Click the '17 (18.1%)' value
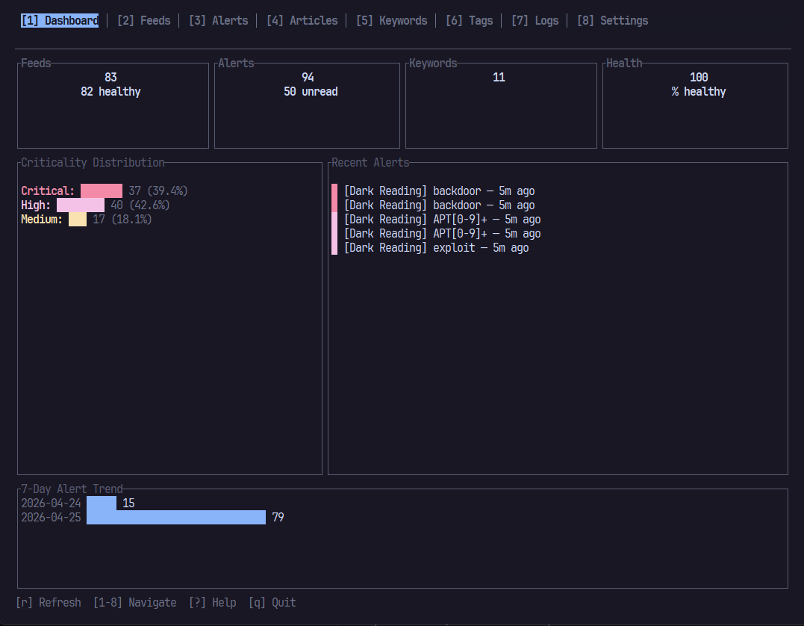This screenshot has height=626, width=804. 122,220
